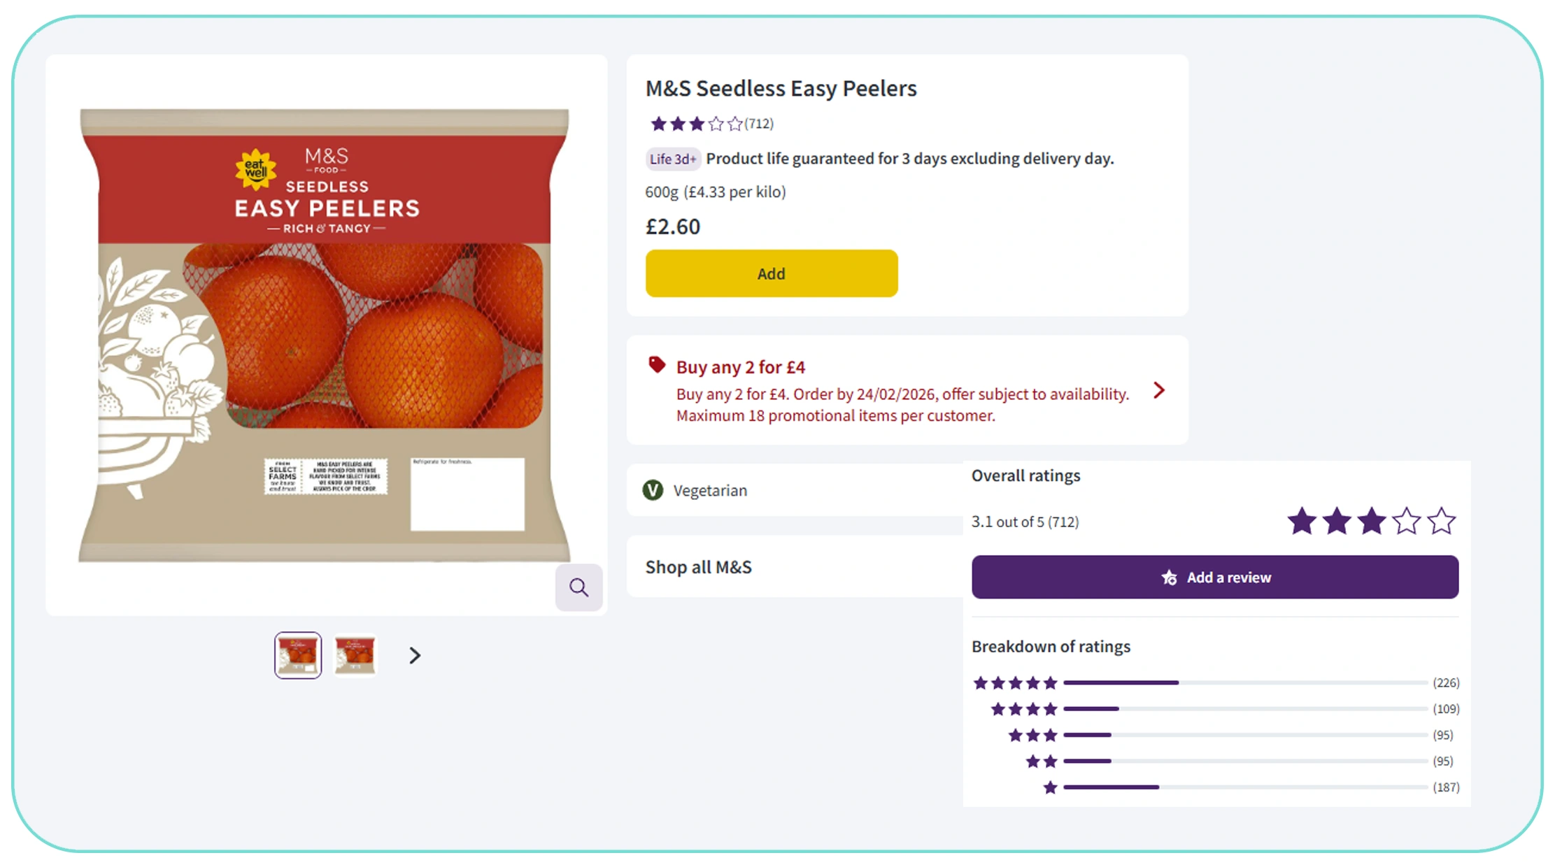Open the image zoom magnifier
The width and height of the screenshot is (1555, 867).
[x=578, y=587]
